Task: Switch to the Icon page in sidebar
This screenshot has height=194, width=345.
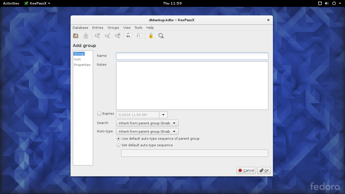Action: pyautogui.click(x=77, y=59)
